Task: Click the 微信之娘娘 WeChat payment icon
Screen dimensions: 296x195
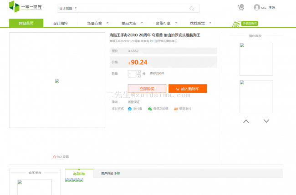Action: (x=150, y=109)
